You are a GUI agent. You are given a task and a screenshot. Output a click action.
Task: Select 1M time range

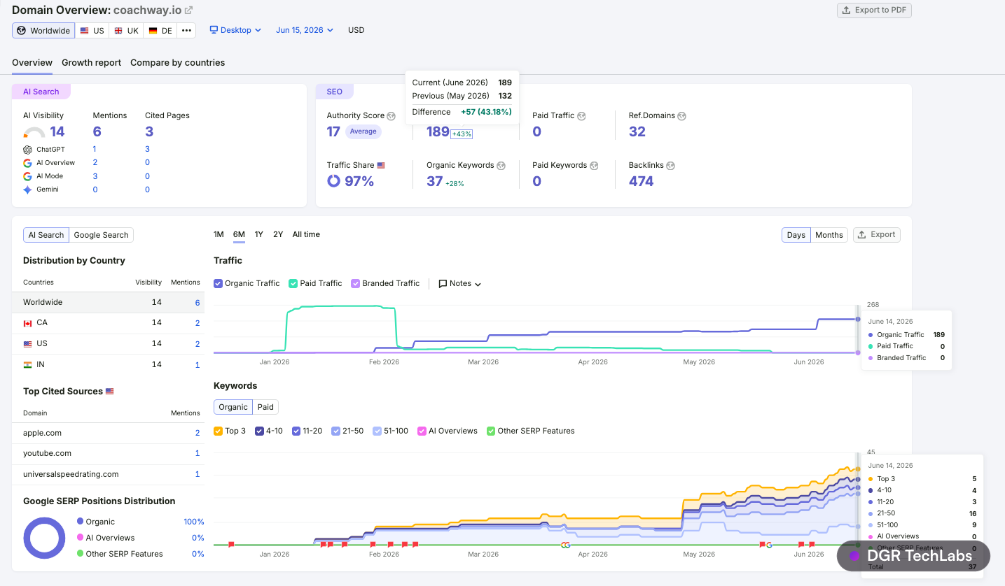pos(219,235)
